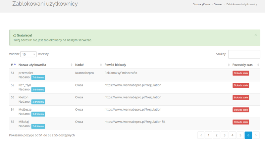Go to previous page arrow
Screen dimensions: 265x150
201,135
